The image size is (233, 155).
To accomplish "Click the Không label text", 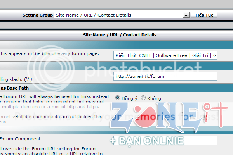I will pyautogui.click(x=154, y=98).
